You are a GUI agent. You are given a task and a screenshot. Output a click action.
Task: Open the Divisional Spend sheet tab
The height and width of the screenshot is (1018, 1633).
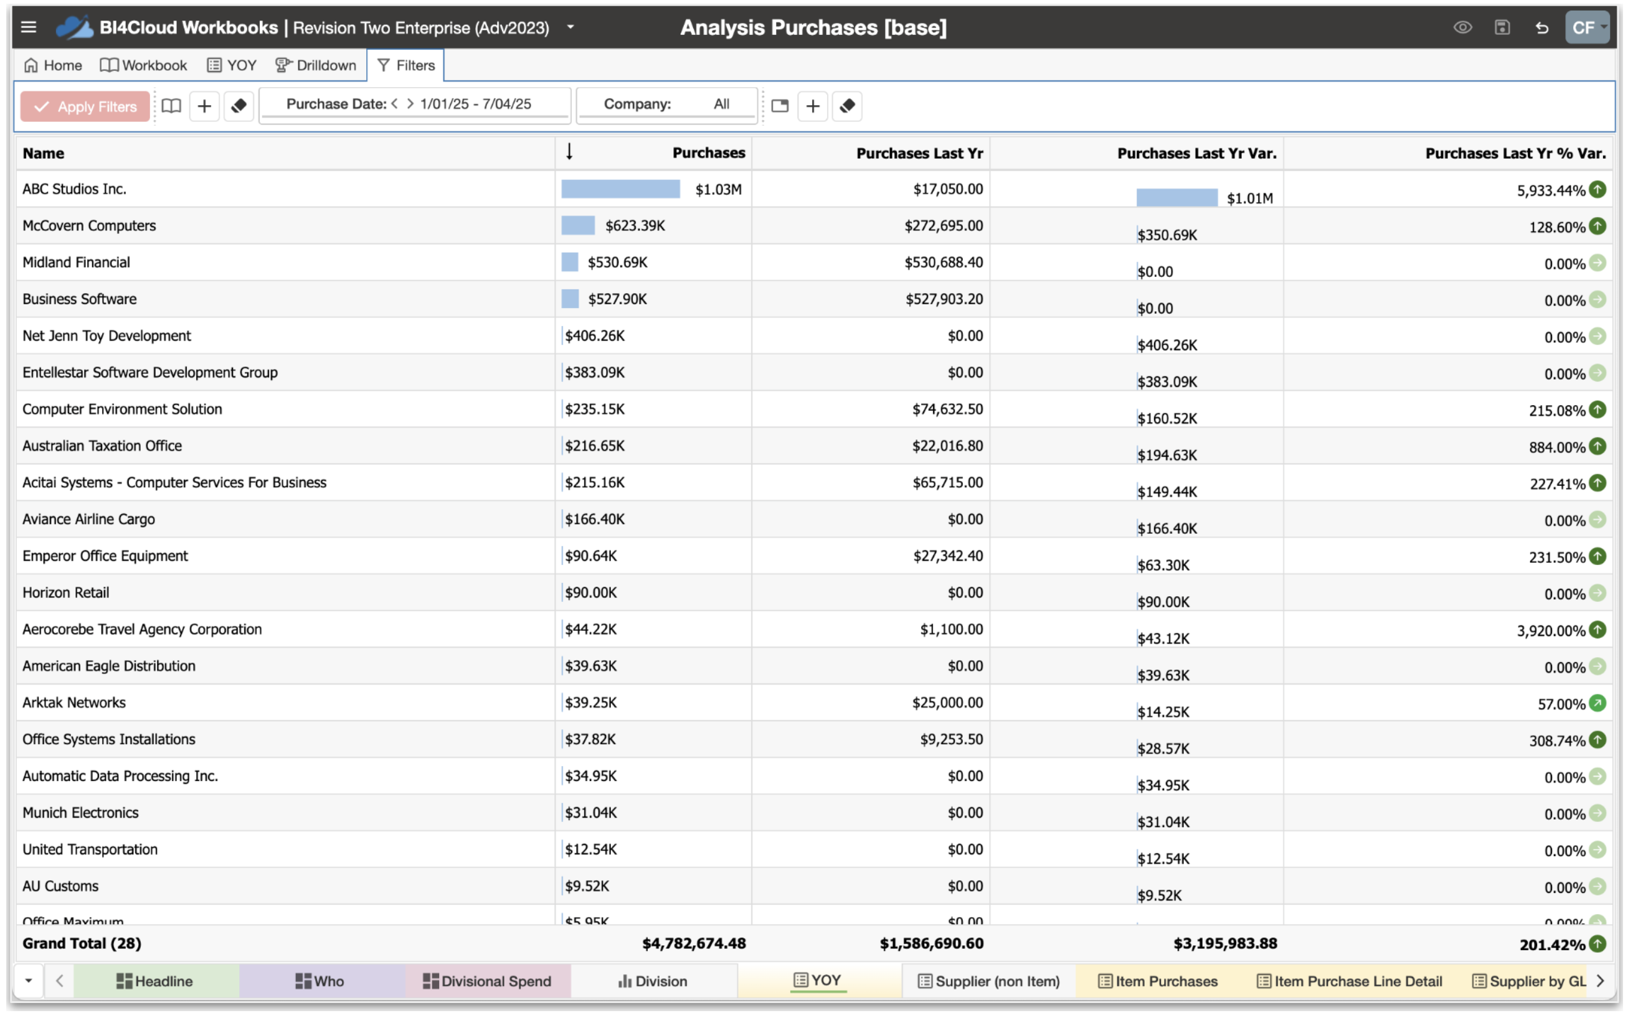tap(487, 982)
